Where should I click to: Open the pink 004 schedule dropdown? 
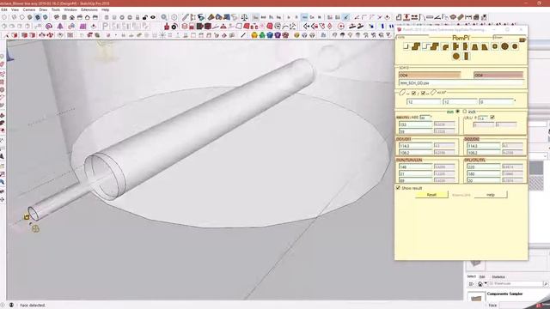coord(498,75)
